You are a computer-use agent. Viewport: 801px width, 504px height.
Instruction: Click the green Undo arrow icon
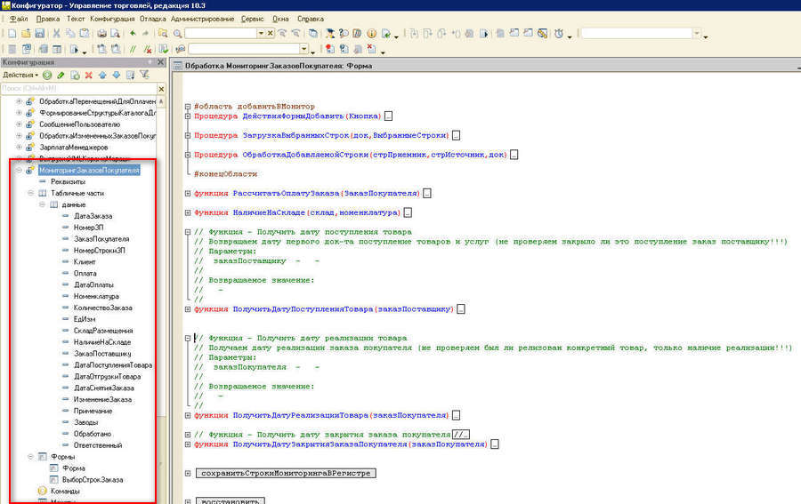(x=133, y=34)
